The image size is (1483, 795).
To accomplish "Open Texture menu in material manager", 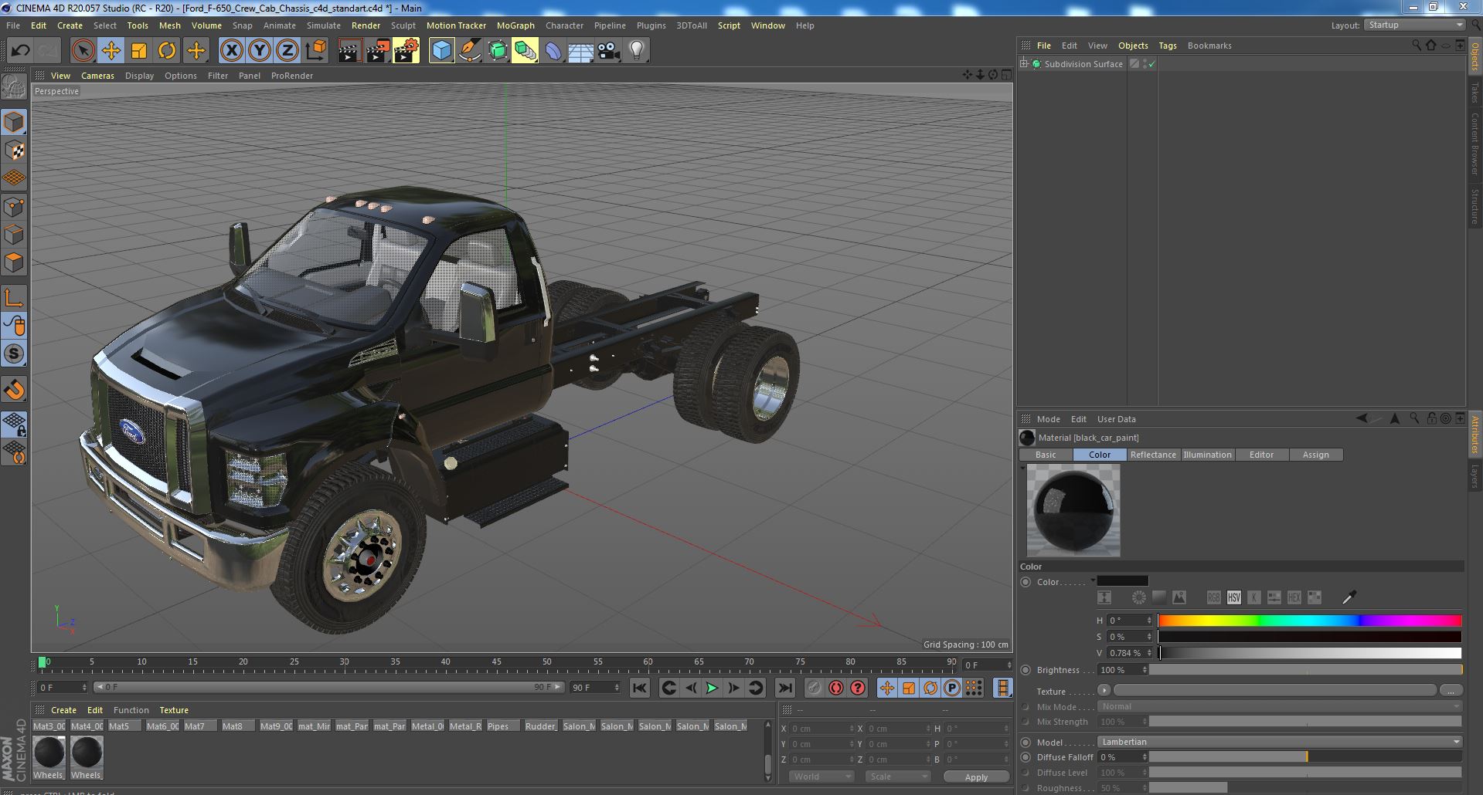I will 174,710.
